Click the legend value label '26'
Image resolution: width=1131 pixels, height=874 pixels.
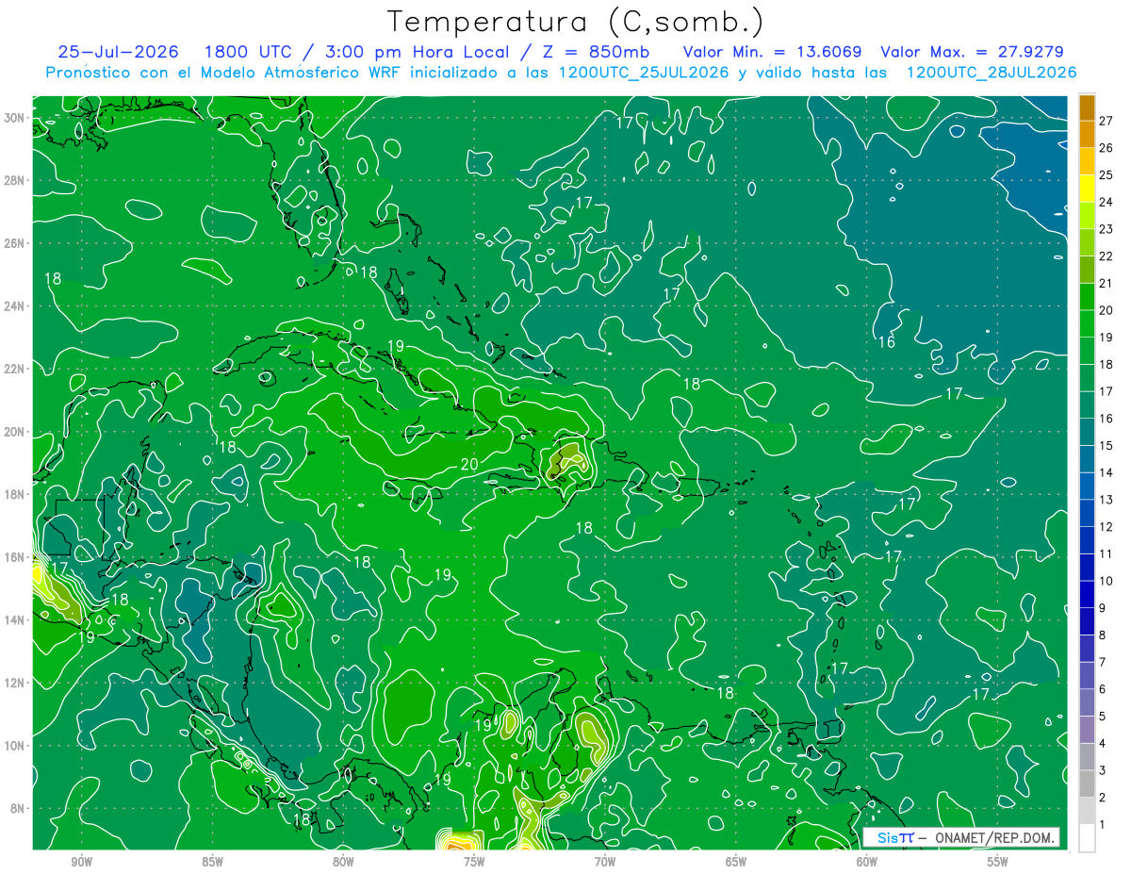pyautogui.click(x=1106, y=148)
